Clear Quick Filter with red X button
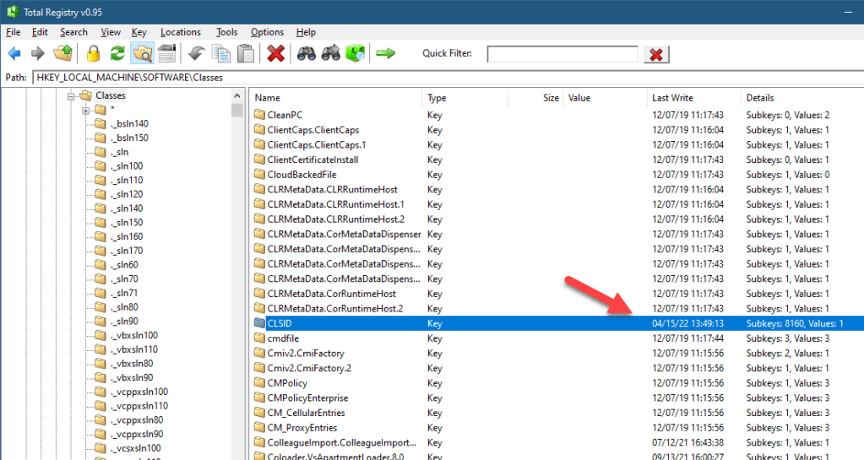The image size is (864, 460). (656, 54)
